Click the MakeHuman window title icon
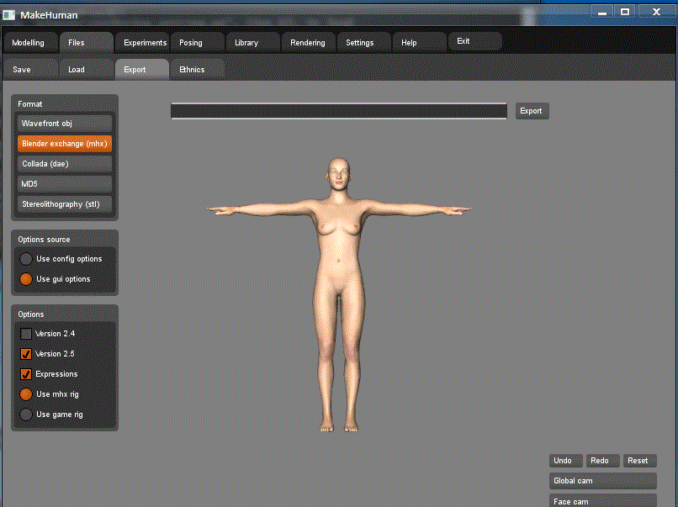The image size is (678, 507). (x=9, y=13)
